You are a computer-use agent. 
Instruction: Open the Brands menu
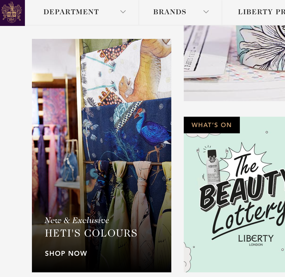tap(169, 12)
